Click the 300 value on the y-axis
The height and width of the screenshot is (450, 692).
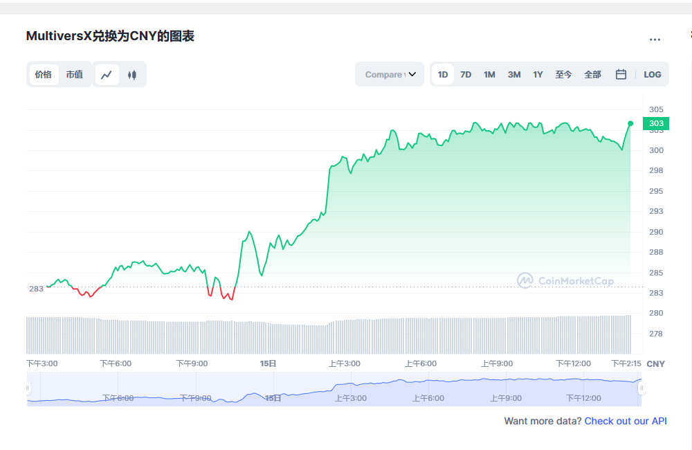(656, 150)
